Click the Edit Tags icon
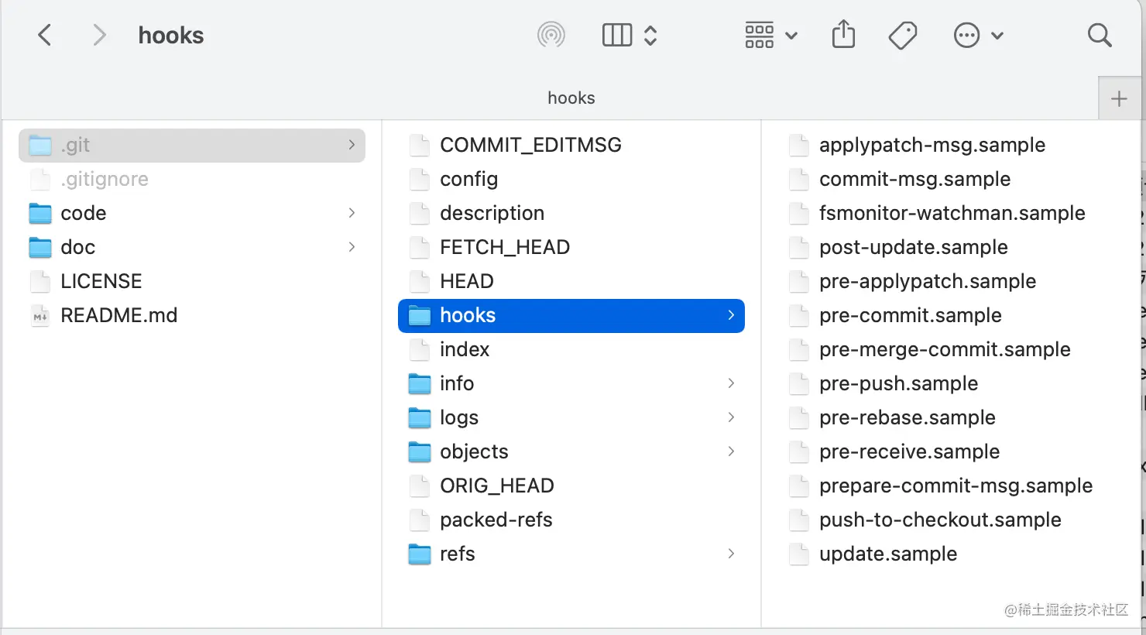Screen dimensions: 1146x635 tap(903, 35)
